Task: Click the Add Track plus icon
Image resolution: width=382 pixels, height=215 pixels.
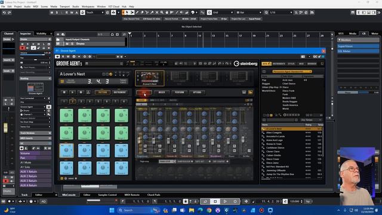Action: pyautogui.click(x=58, y=35)
